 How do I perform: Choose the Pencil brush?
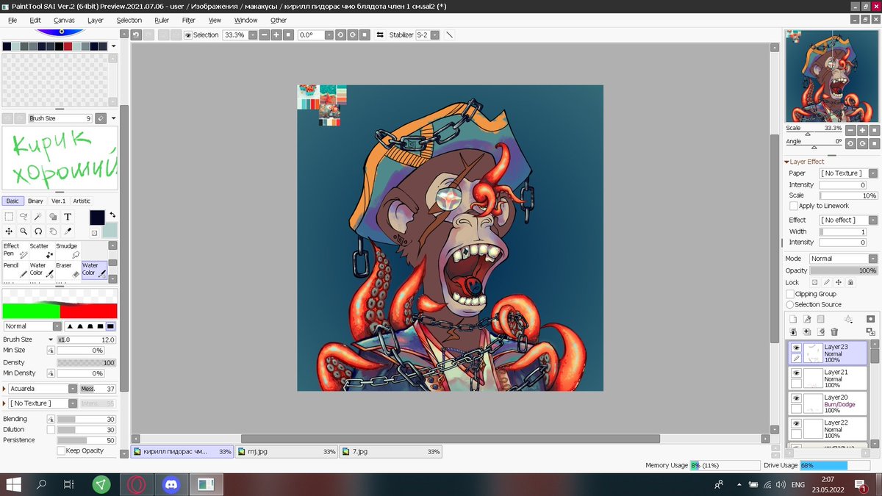(15, 270)
